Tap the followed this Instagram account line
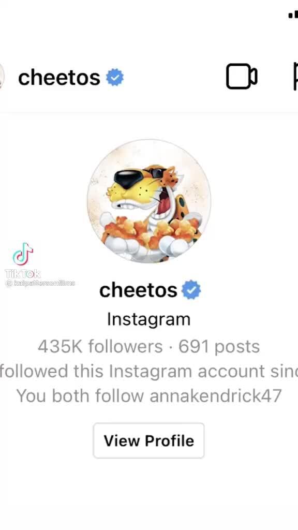Viewport: 298px width, 530px height. coord(148,371)
